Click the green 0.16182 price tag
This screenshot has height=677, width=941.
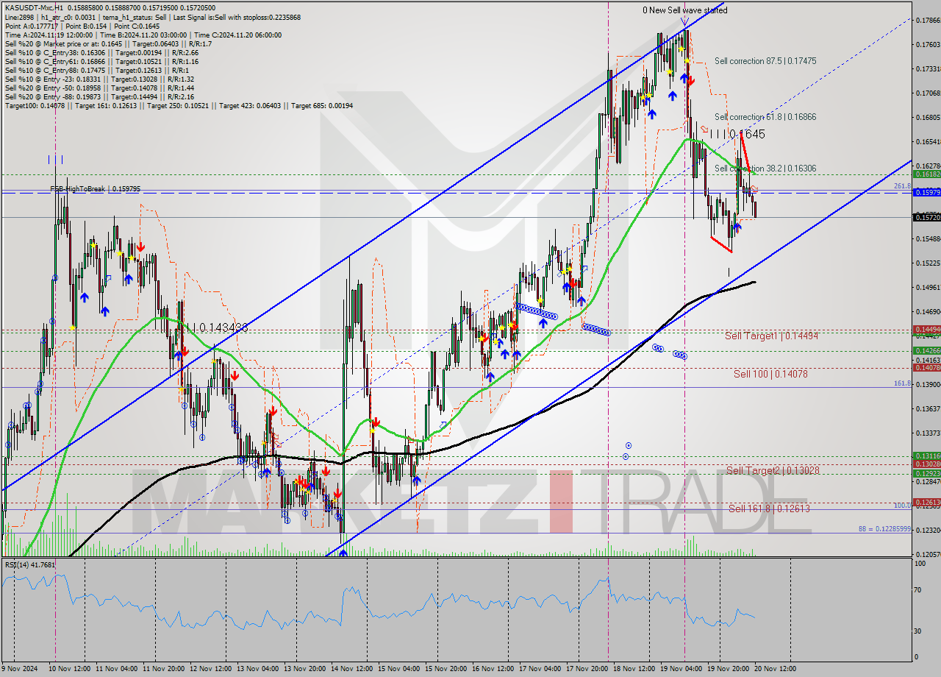pyautogui.click(x=926, y=174)
